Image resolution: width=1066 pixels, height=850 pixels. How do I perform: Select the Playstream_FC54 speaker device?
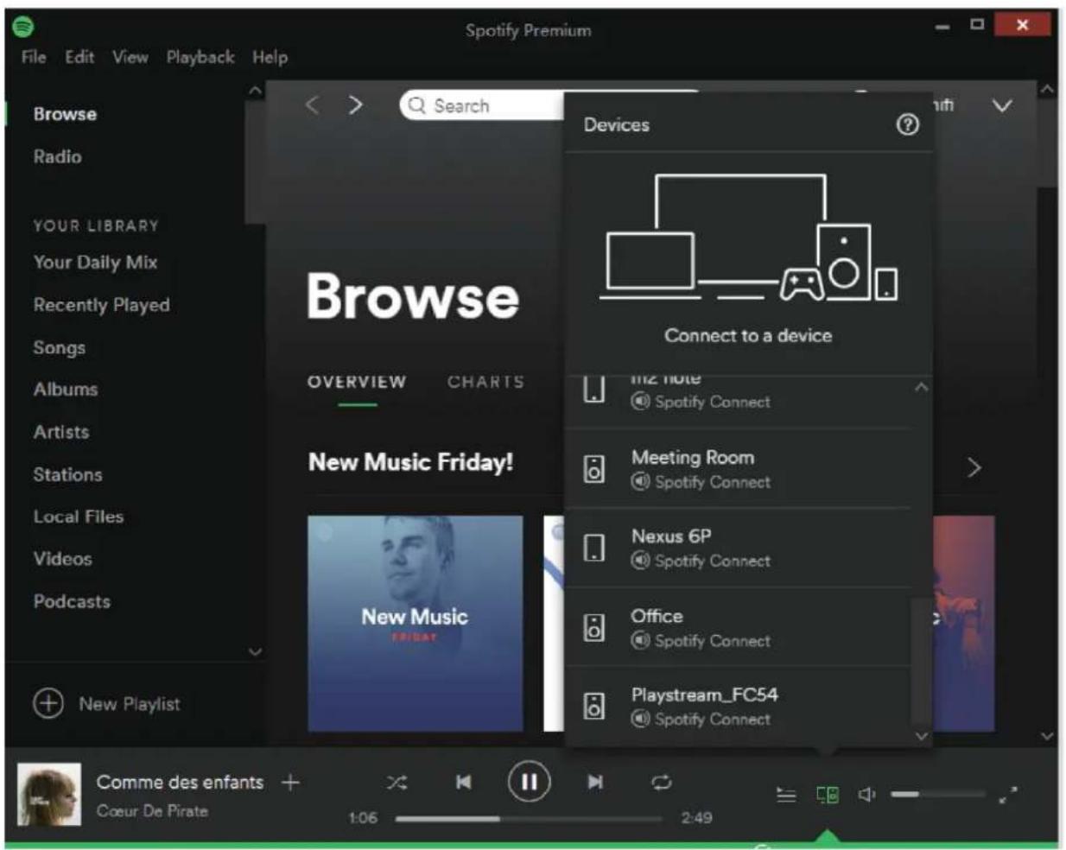pyautogui.click(x=739, y=706)
